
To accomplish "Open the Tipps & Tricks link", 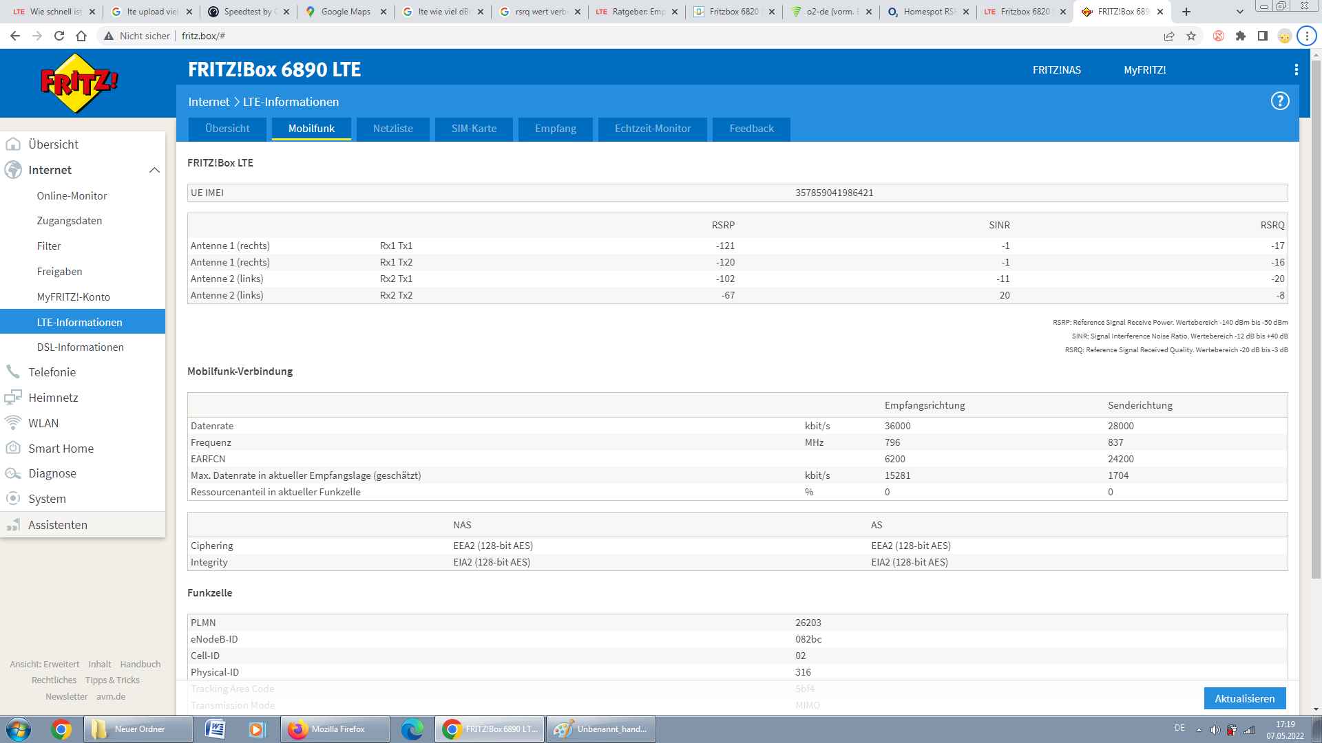I will coord(112,680).
